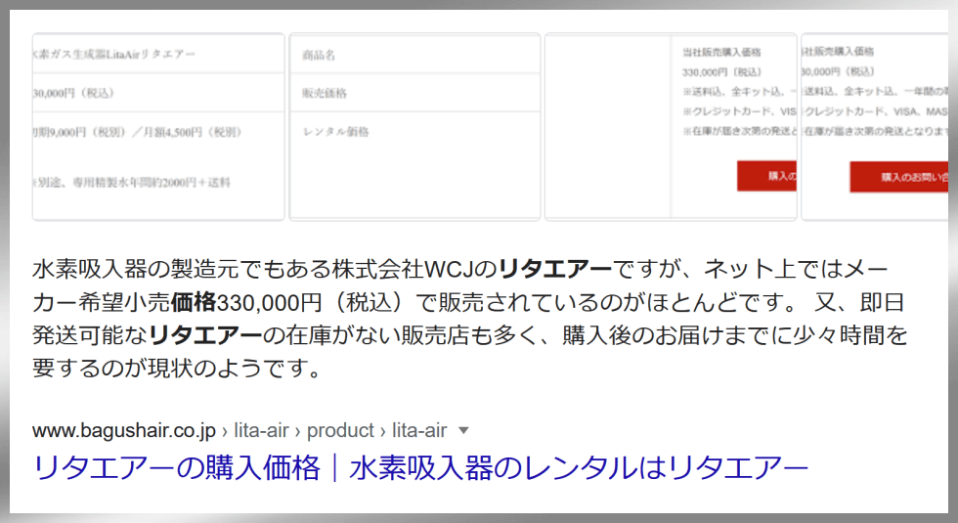Open the fourth thumbnail with 購入のお問い合 button
This screenshot has width=958, height=523.
(x=875, y=126)
